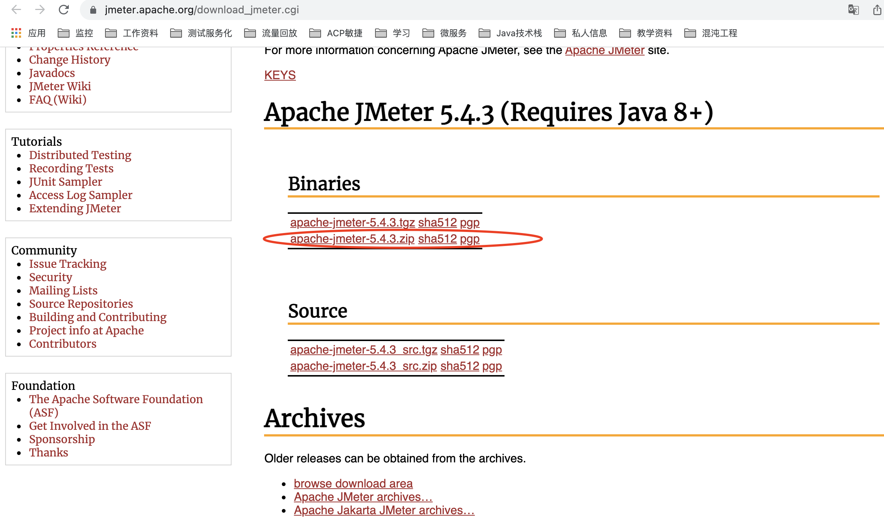884x526 pixels.
Task: Click the browser back arrow
Action: (x=16, y=10)
